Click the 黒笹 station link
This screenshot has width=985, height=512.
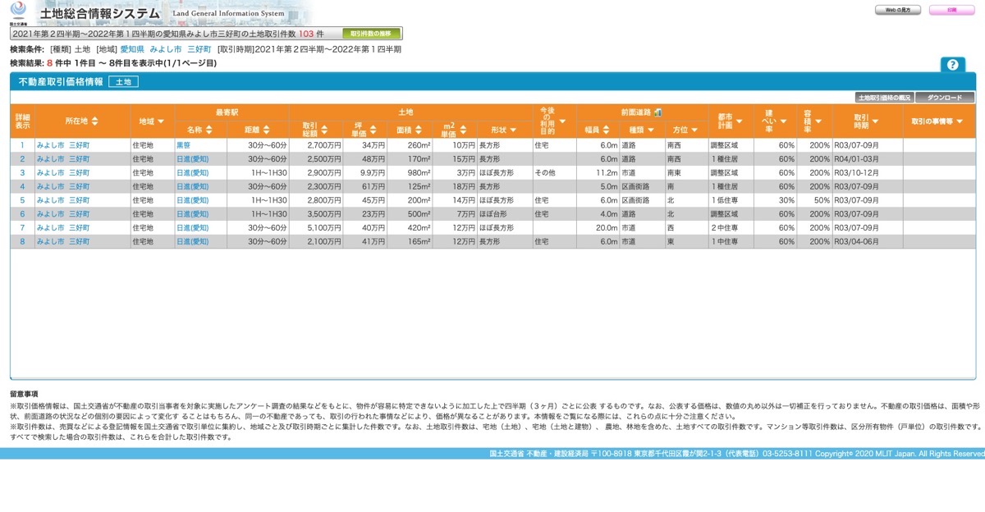tap(184, 145)
